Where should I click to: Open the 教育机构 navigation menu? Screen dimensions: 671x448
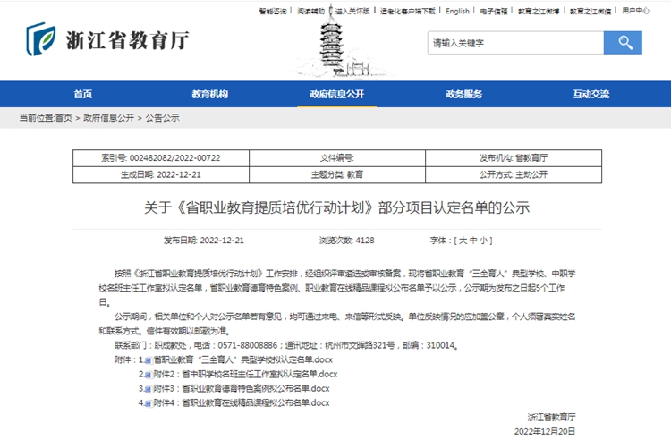210,94
